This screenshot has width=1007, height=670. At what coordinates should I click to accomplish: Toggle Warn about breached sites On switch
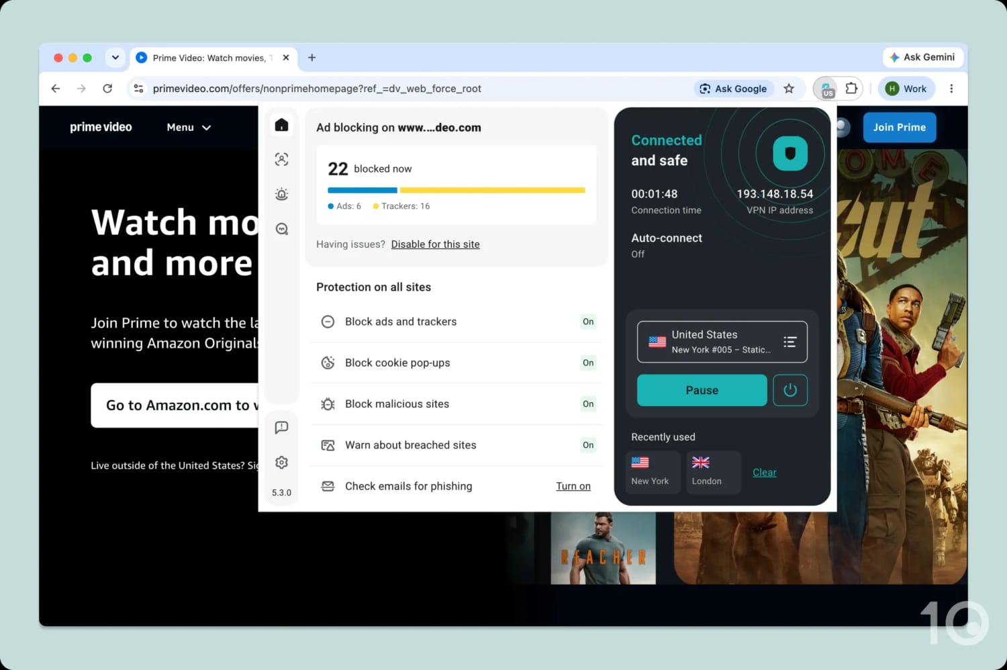click(588, 445)
